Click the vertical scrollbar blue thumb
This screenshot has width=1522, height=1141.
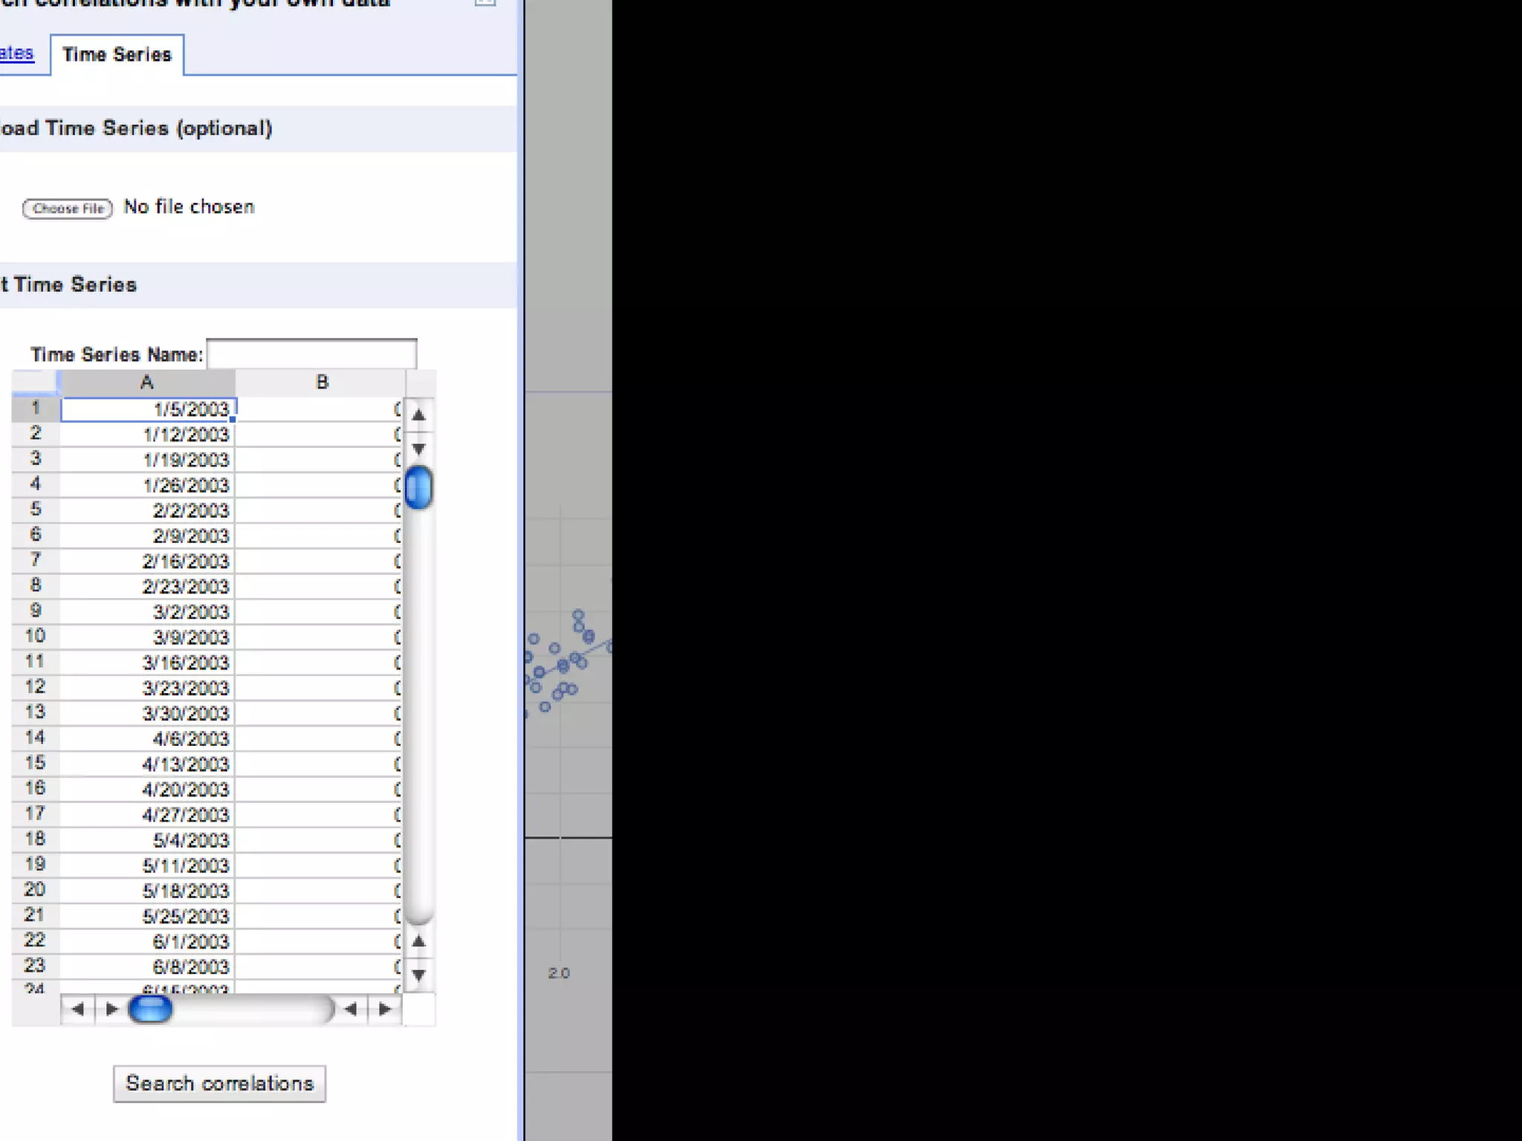[418, 487]
